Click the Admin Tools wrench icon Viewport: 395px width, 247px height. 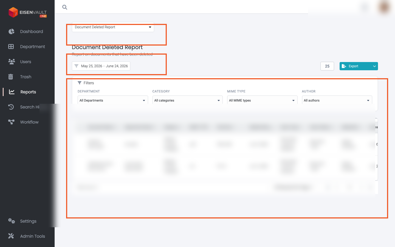click(x=11, y=236)
